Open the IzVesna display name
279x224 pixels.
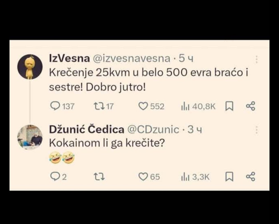tap(69, 59)
